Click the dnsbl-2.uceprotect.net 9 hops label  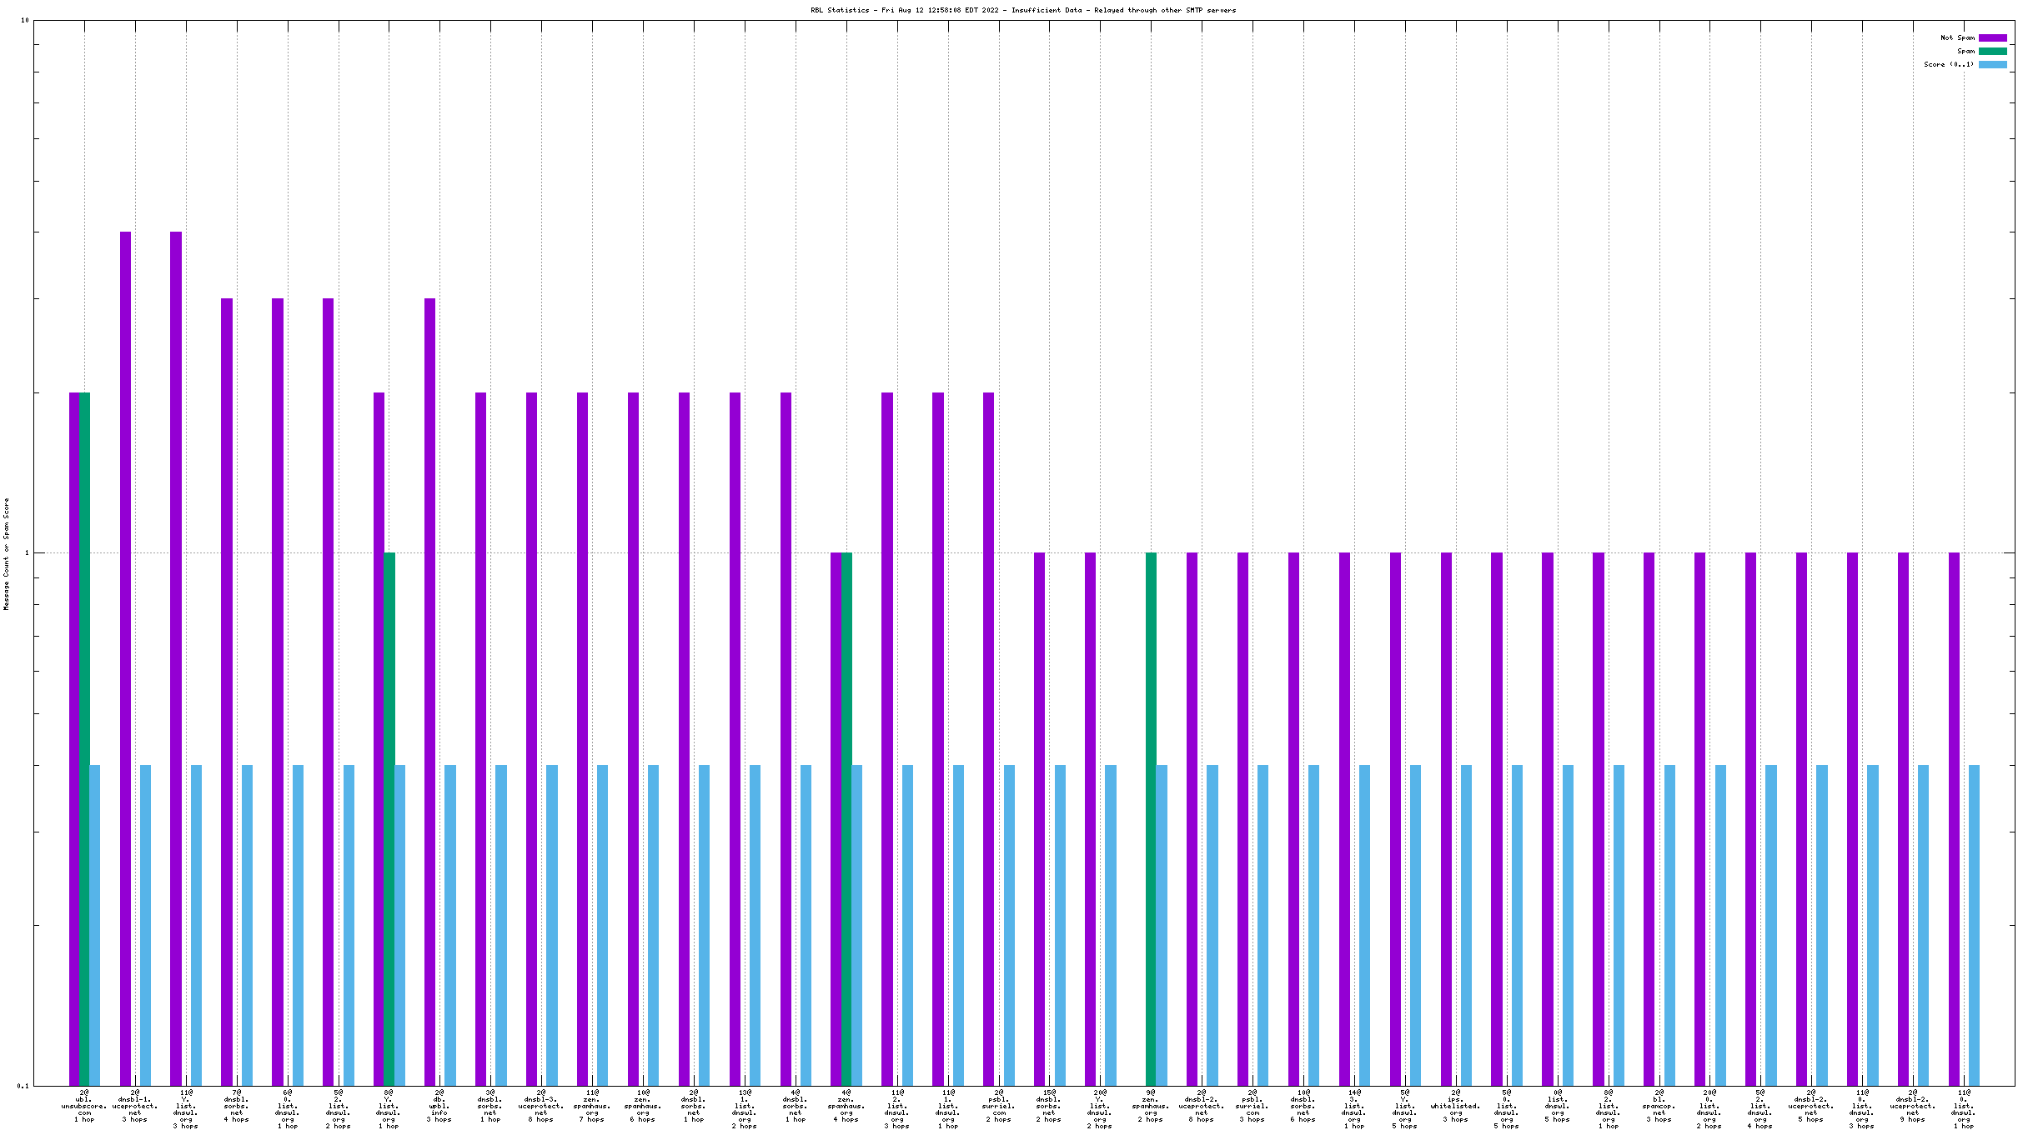point(1912,1106)
